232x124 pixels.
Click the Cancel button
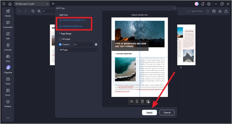click(167, 113)
